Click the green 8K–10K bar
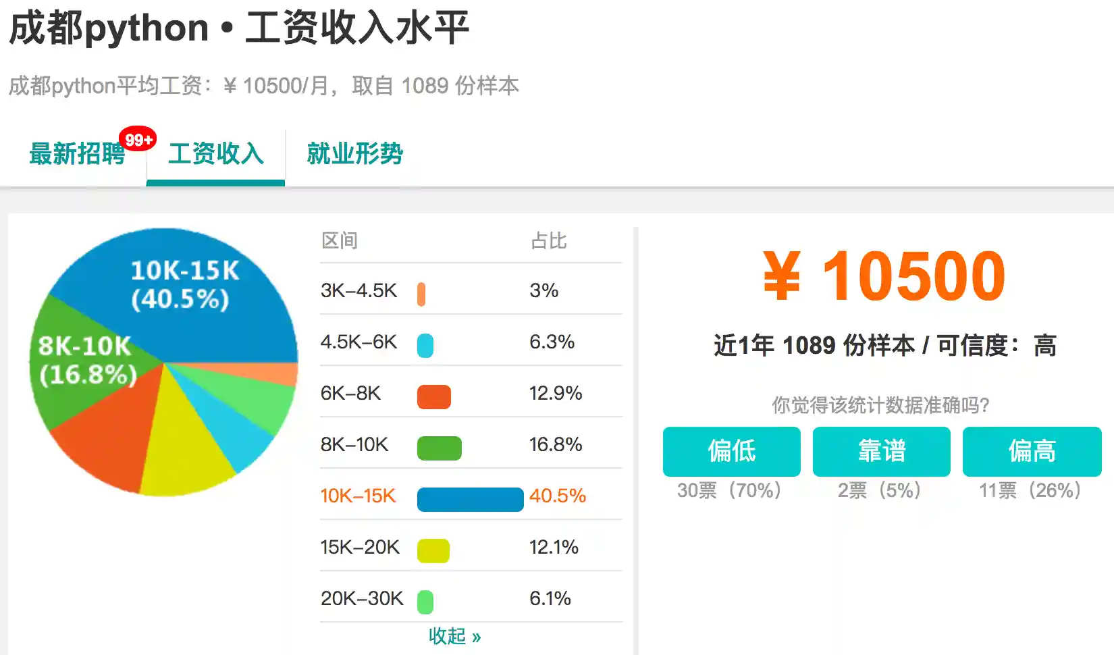This screenshot has width=1114, height=655. pyautogui.click(x=439, y=448)
